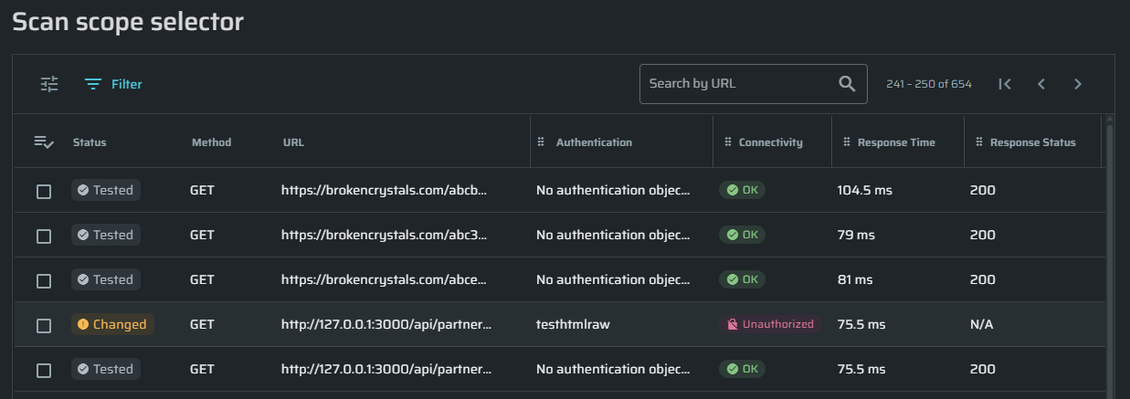The height and width of the screenshot is (399, 1130).
Task: Check the row for brokencrystals.com/abcb…
Action: pyautogui.click(x=44, y=192)
